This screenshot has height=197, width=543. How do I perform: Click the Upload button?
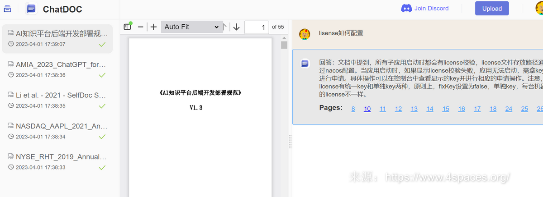tap(492, 9)
